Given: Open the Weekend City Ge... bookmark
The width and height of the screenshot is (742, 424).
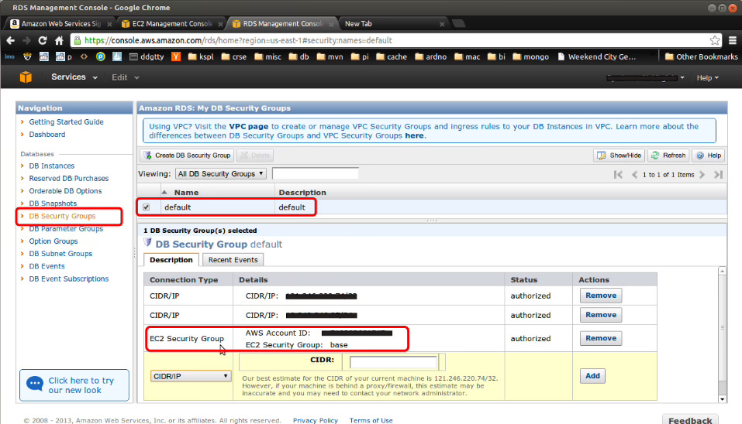Looking at the screenshot, I should tap(596, 56).
